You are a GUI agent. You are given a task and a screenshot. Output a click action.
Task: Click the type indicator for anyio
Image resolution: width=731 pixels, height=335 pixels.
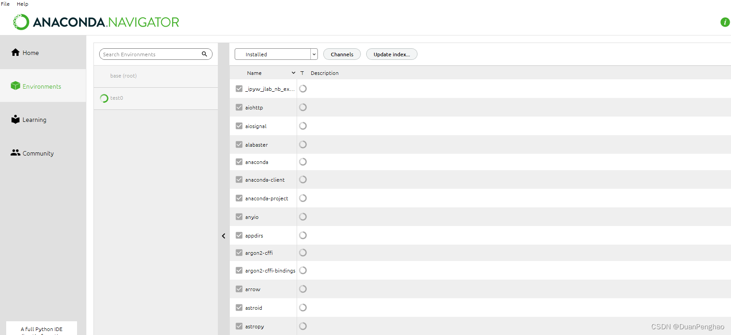303,217
